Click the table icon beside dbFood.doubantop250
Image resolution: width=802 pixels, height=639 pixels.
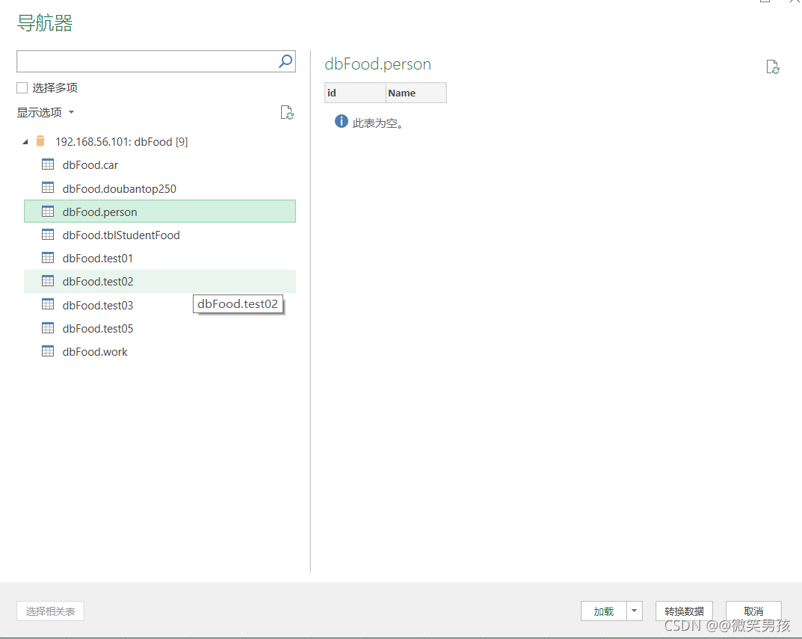(48, 188)
